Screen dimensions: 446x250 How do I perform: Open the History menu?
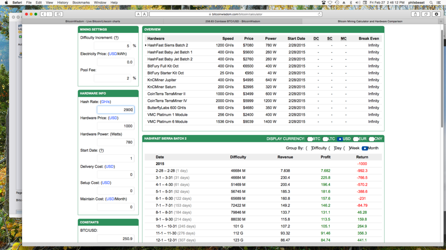pos(63,3)
